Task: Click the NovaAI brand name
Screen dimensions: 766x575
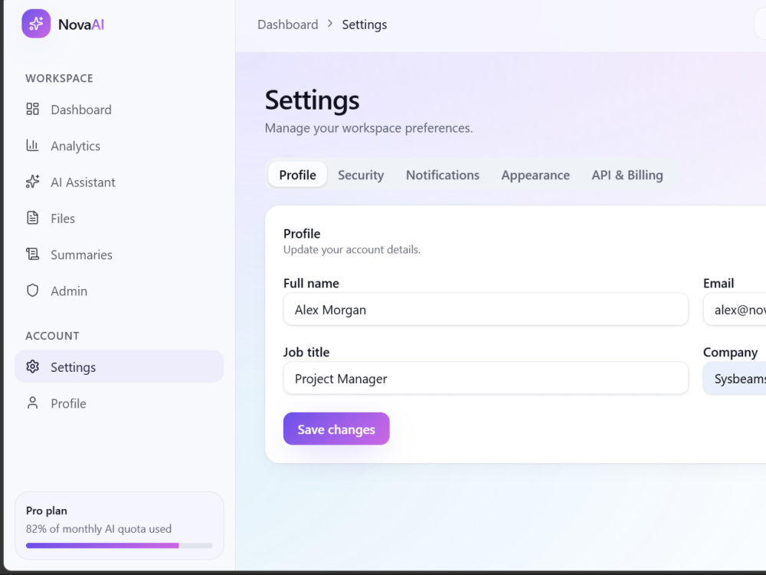Action: 81,25
